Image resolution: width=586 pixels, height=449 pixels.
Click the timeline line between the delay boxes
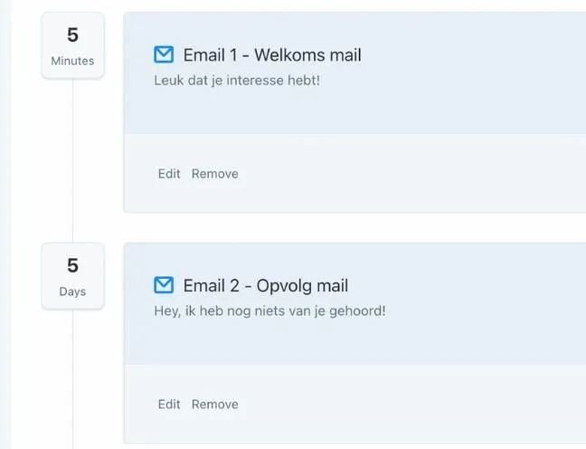[72, 161]
